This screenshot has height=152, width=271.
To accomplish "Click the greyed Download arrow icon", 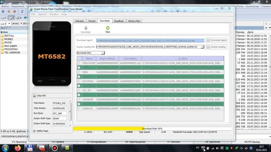I will click(86, 28).
